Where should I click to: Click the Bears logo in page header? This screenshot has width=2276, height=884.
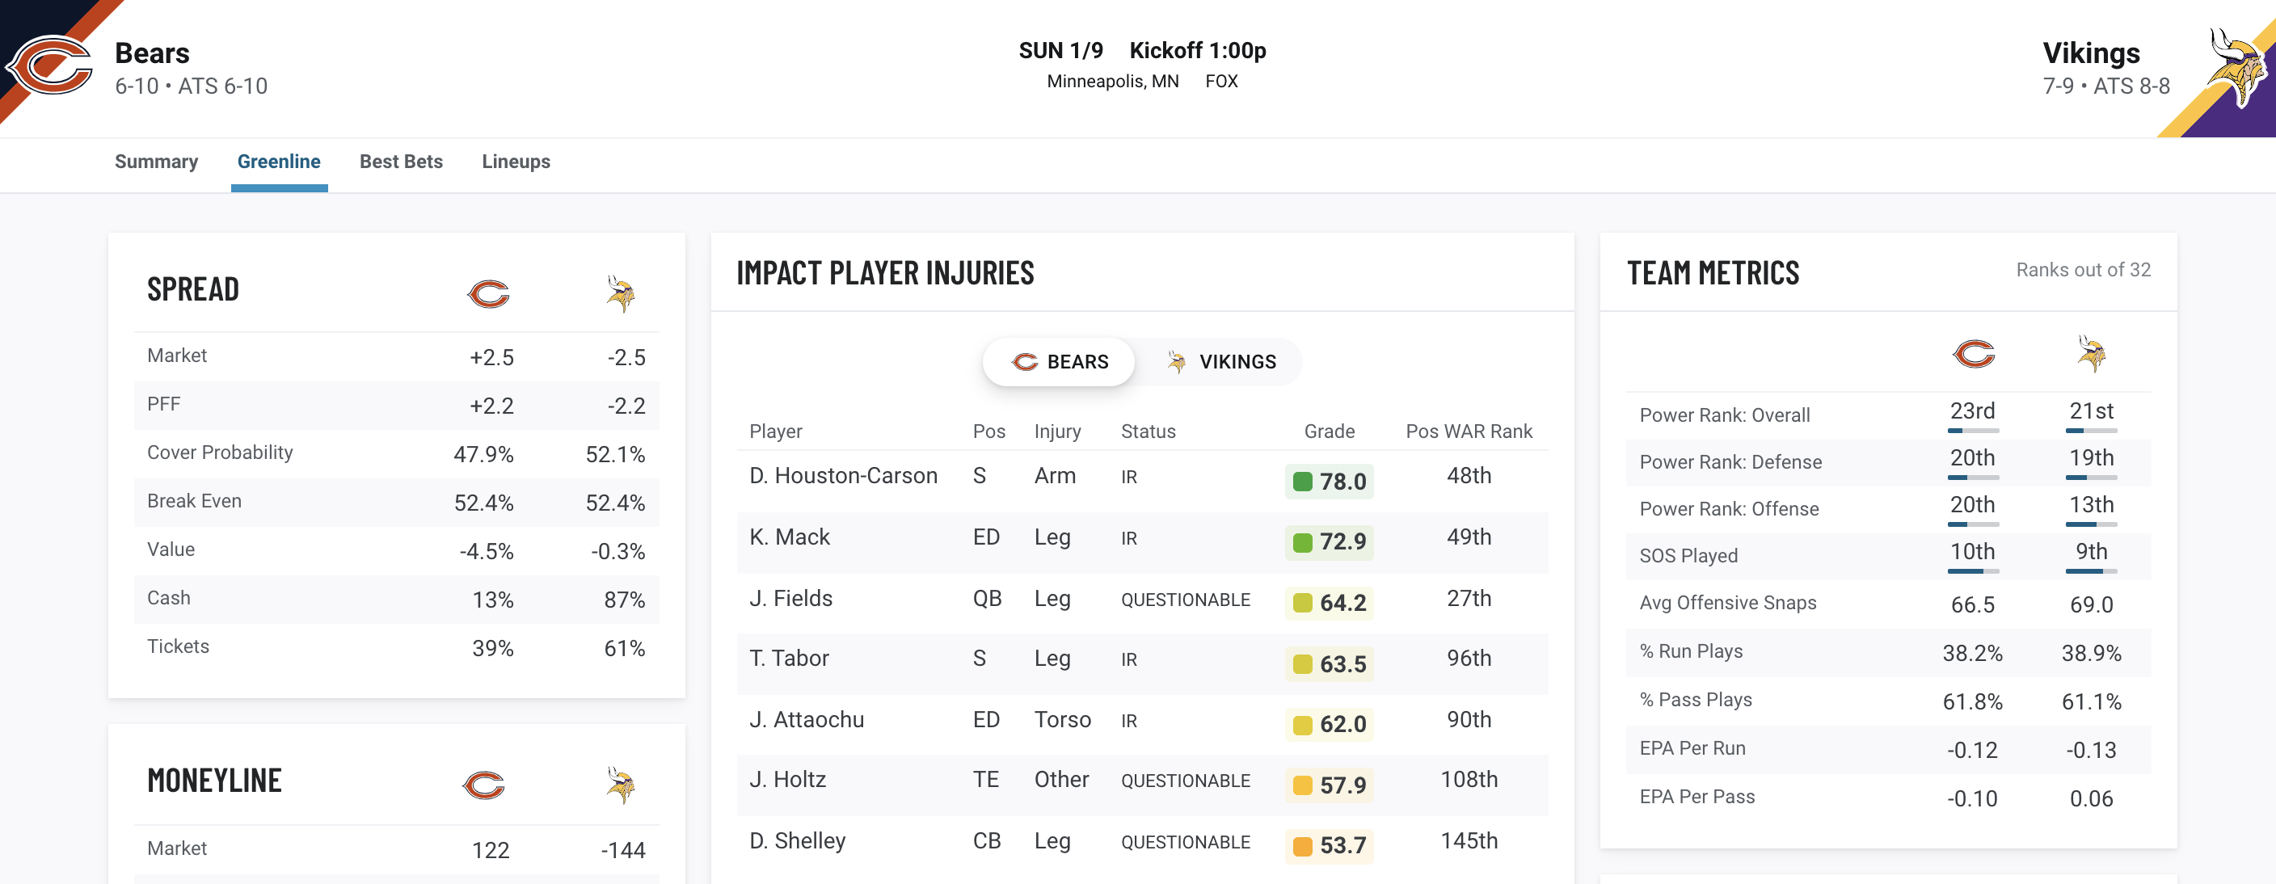point(48,65)
